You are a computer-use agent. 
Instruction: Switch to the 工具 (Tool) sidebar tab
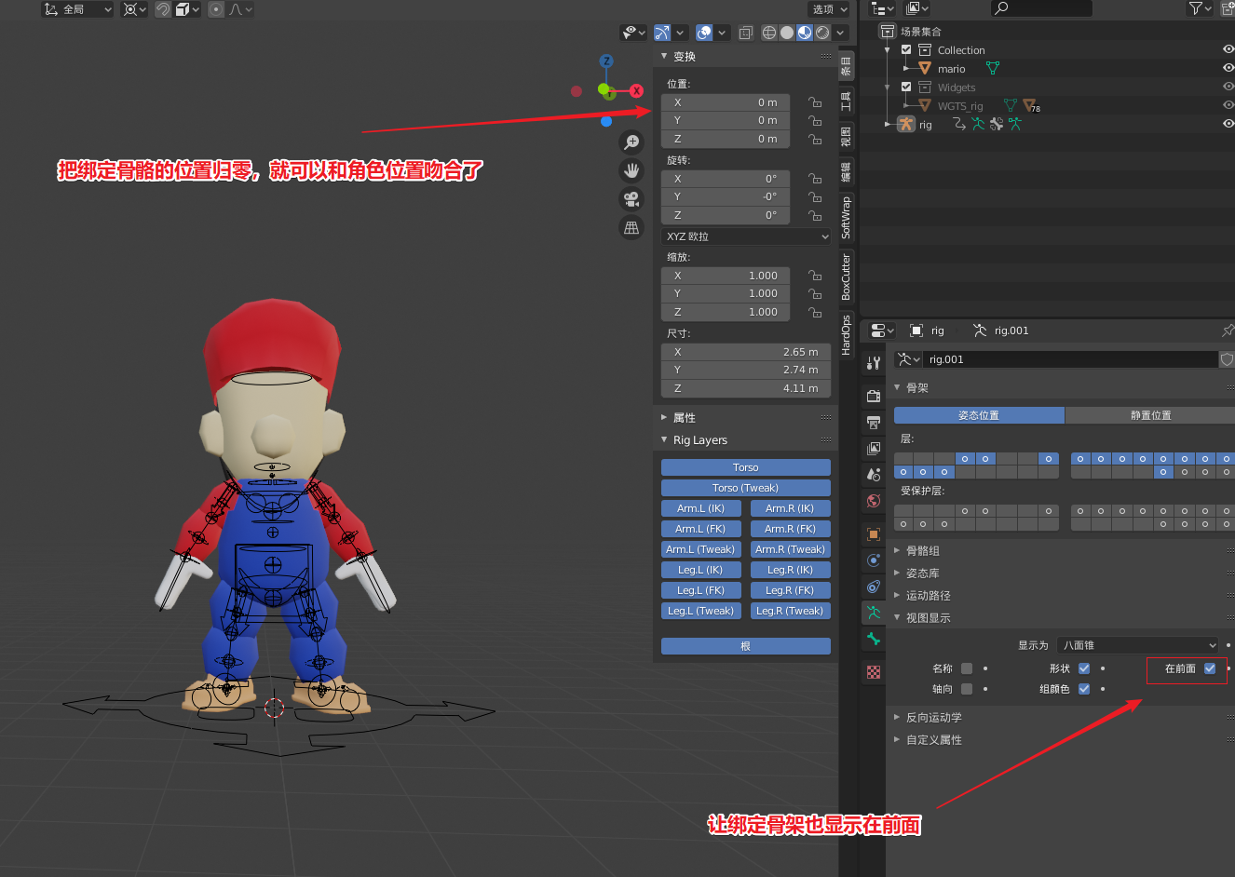[847, 101]
